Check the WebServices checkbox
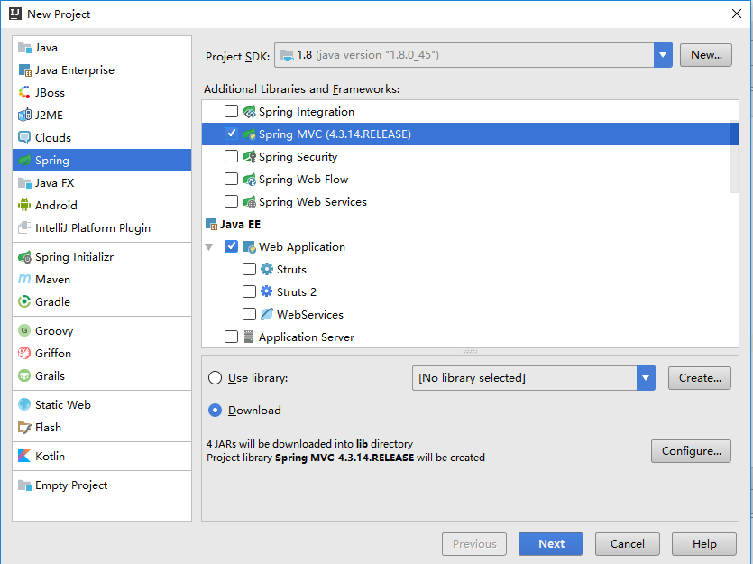 (249, 314)
